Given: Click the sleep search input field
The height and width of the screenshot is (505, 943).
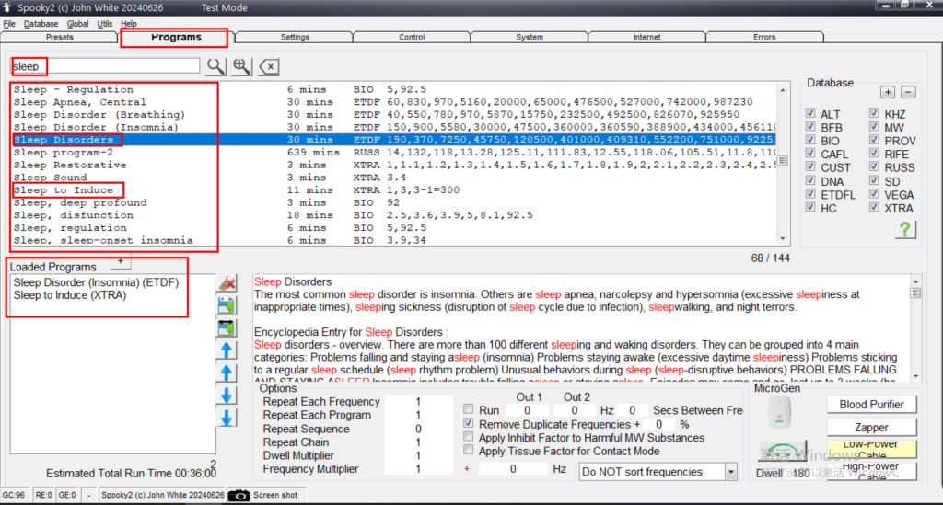Looking at the screenshot, I should 105,66.
